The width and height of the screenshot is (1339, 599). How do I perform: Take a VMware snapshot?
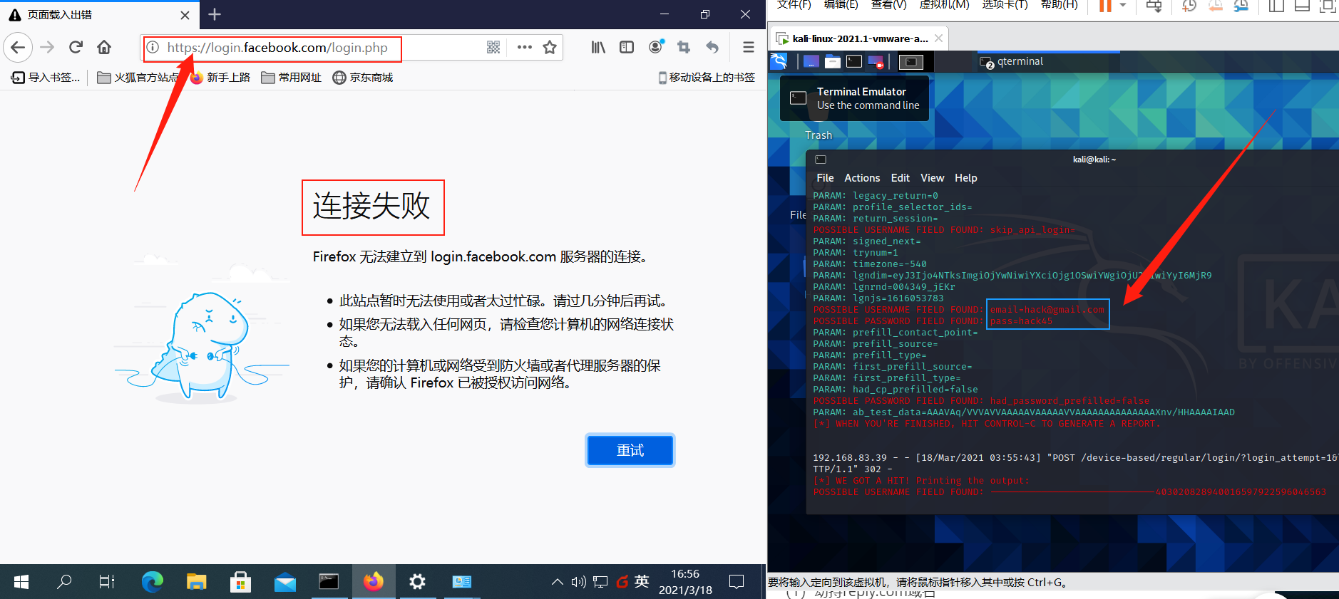tap(1189, 6)
